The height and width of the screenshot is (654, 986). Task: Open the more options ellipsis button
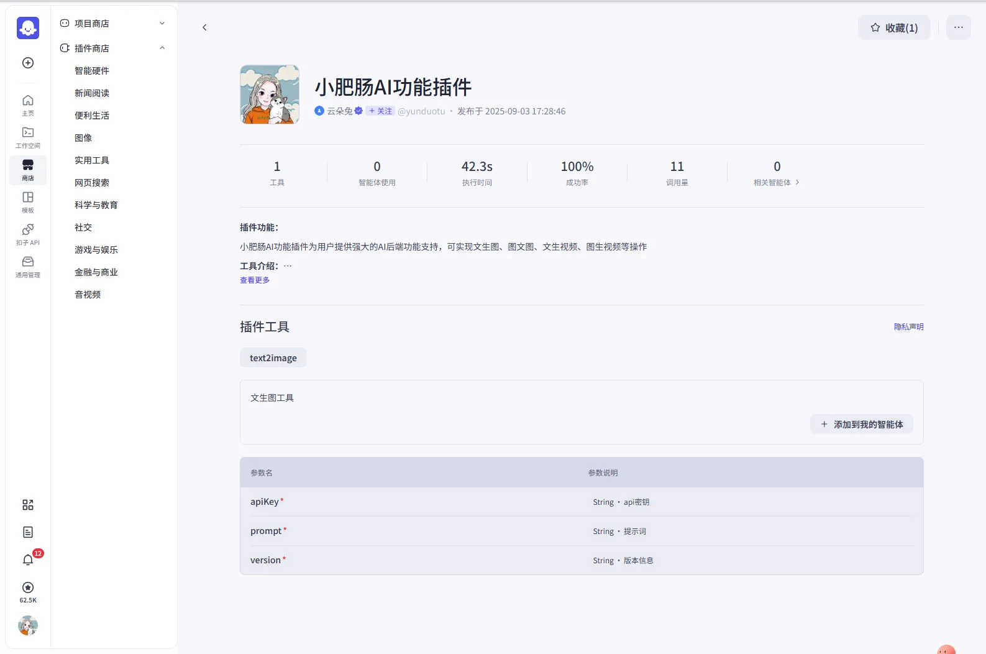pos(959,27)
